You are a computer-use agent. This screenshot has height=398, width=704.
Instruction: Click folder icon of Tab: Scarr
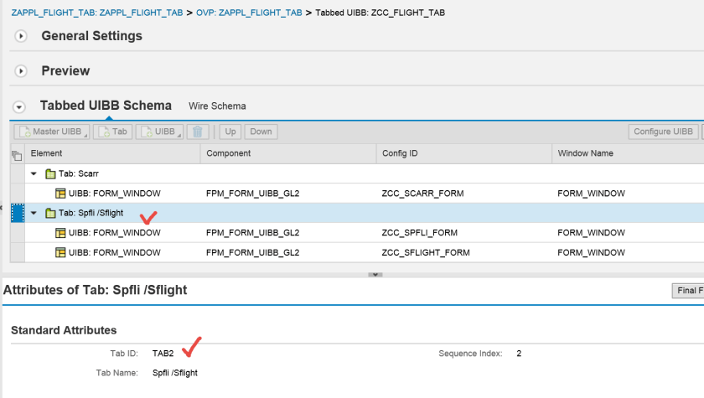[x=50, y=173]
